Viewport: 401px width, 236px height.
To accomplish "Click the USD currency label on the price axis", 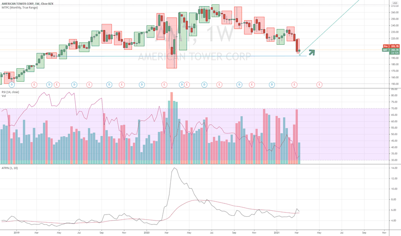I will [x=395, y=3].
